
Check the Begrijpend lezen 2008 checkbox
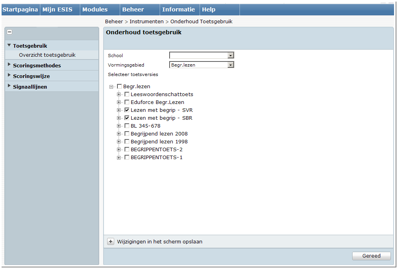click(x=127, y=134)
